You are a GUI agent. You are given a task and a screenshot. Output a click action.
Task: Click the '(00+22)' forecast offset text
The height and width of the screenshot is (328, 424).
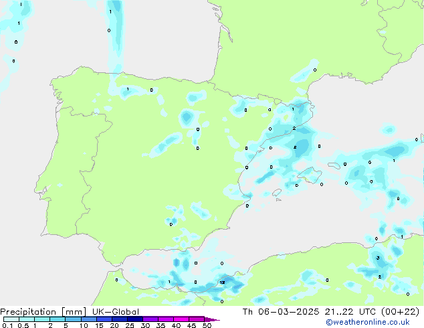point(400,312)
